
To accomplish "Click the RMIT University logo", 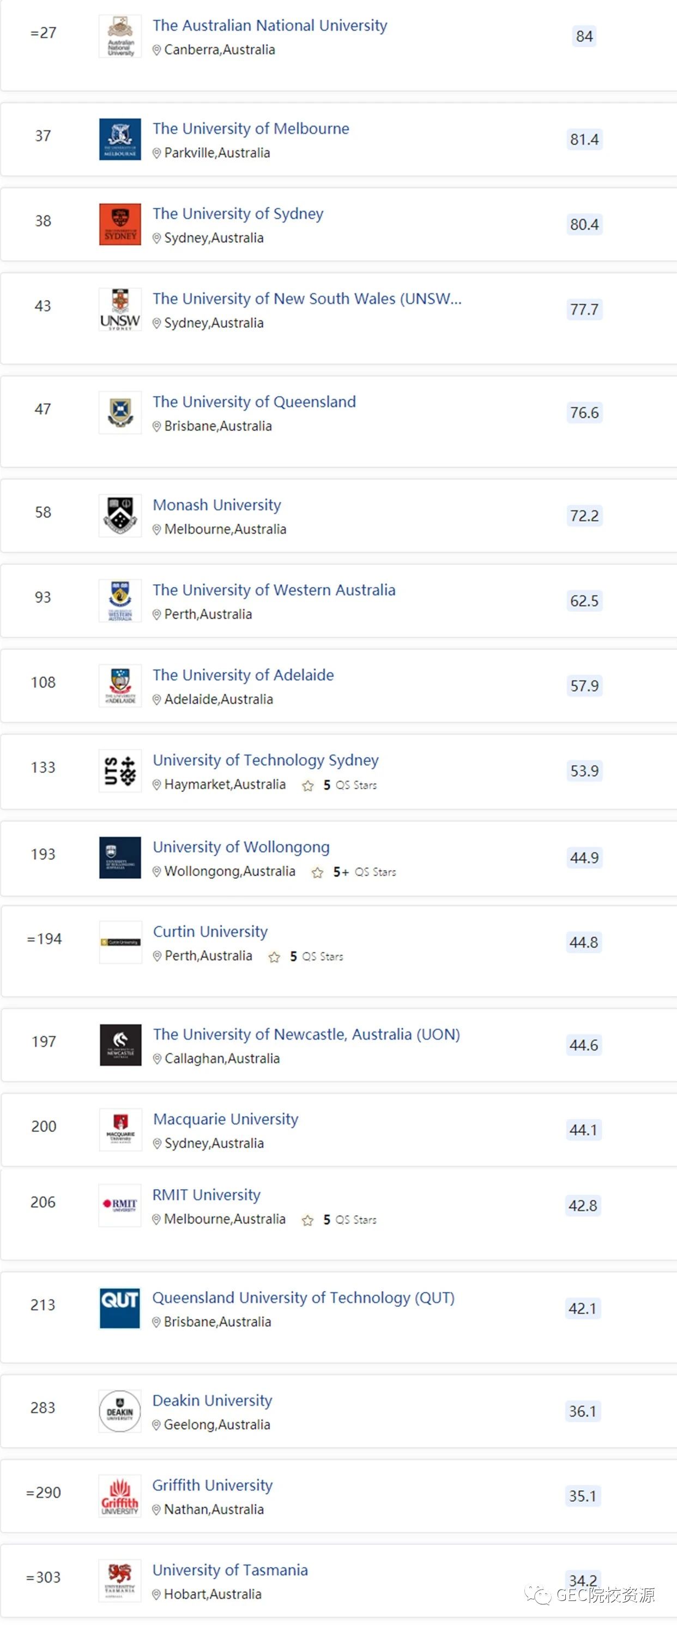I will tap(120, 1205).
